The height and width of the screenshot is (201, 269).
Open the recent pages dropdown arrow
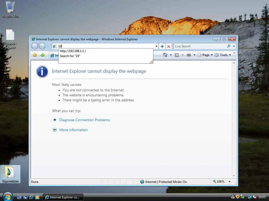[48, 46]
